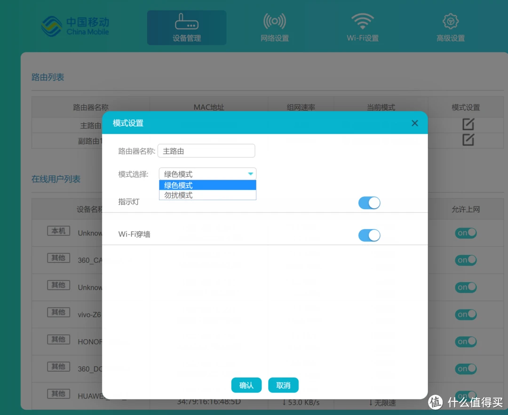Edit mode settings for 副路由 row

(468, 140)
